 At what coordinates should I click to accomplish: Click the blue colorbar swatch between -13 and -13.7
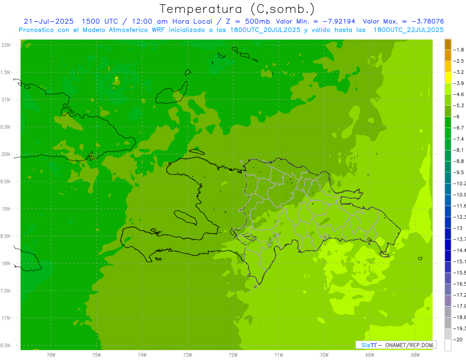448,233
